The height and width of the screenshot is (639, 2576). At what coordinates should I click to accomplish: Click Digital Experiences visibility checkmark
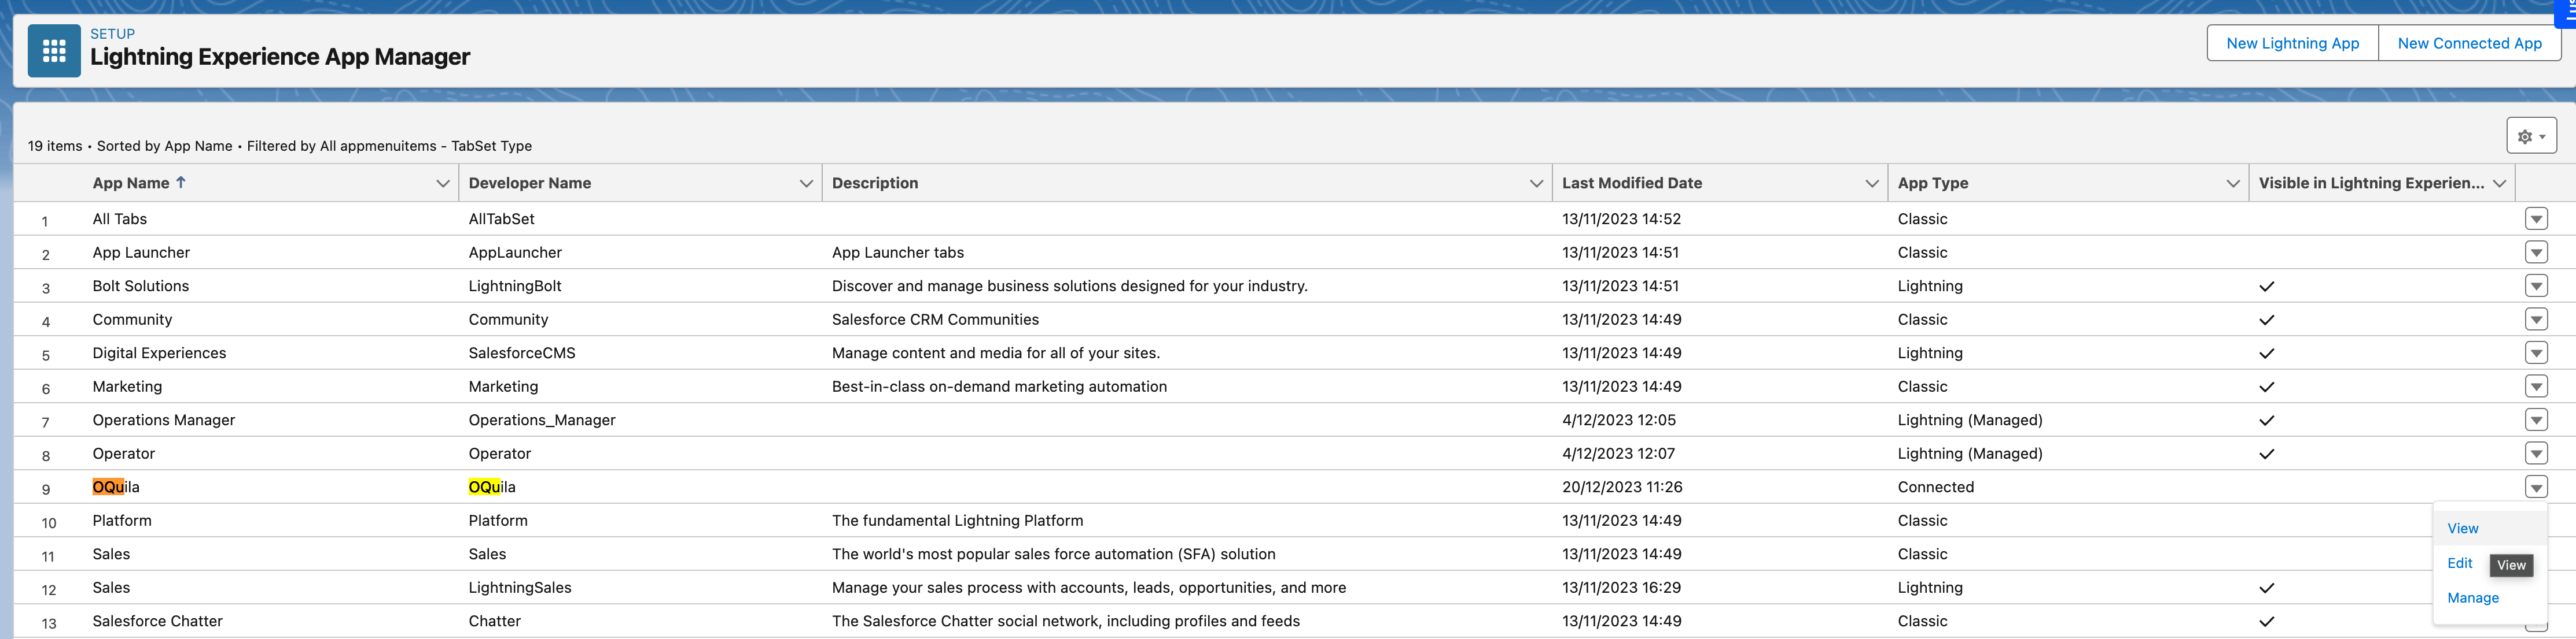(x=2266, y=354)
